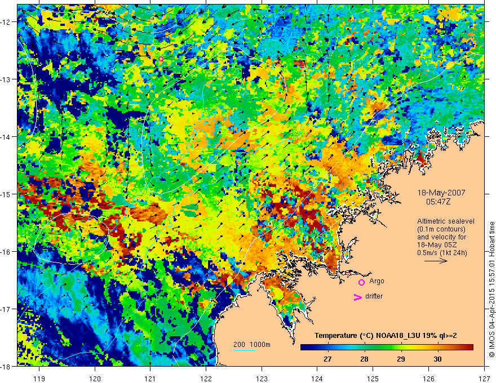Screen dimensions: 496x383
Task: Click the 'drifter' legend label
Action: [x=374, y=296]
